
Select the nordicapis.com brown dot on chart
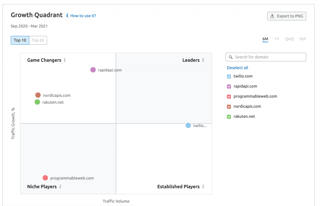[x=38, y=95]
